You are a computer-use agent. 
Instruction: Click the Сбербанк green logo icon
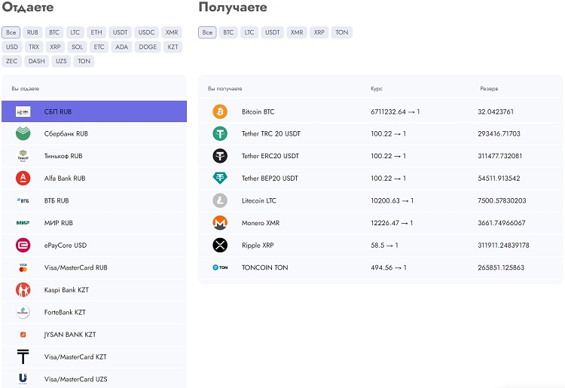(23, 133)
